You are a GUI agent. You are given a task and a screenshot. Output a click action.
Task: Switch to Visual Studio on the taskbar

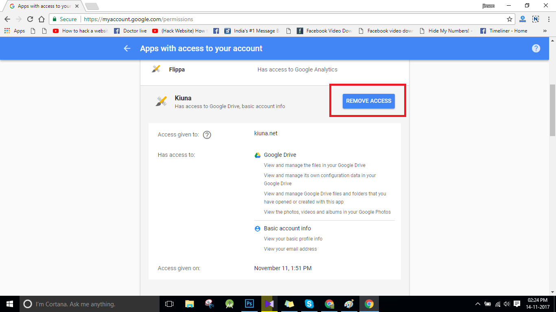tap(269, 304)
